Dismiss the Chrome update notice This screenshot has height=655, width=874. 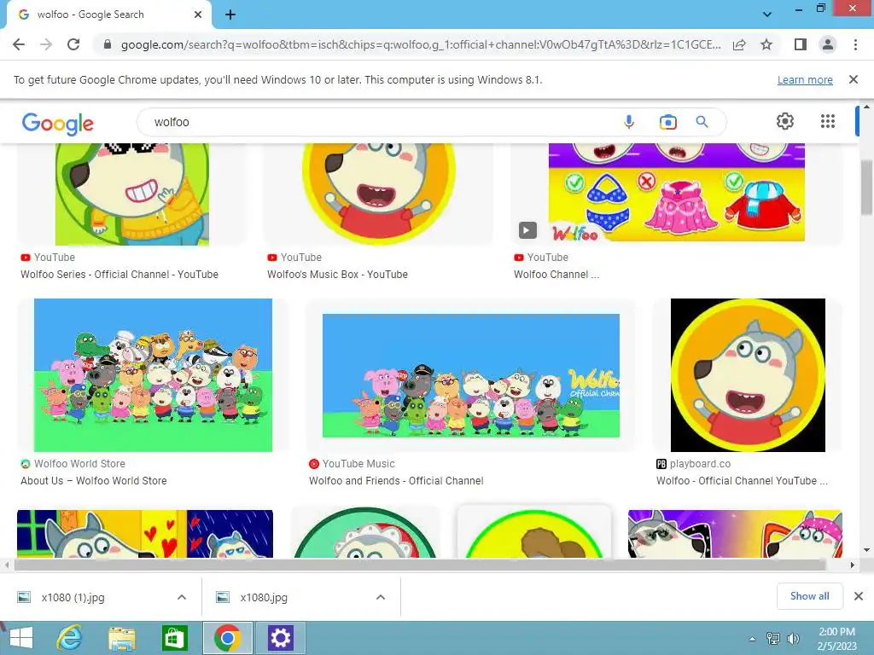pos(853,79)
